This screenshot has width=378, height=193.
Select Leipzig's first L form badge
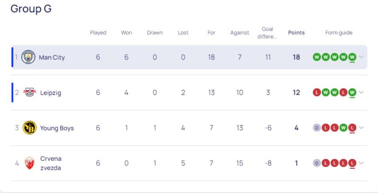coord(317,93)
